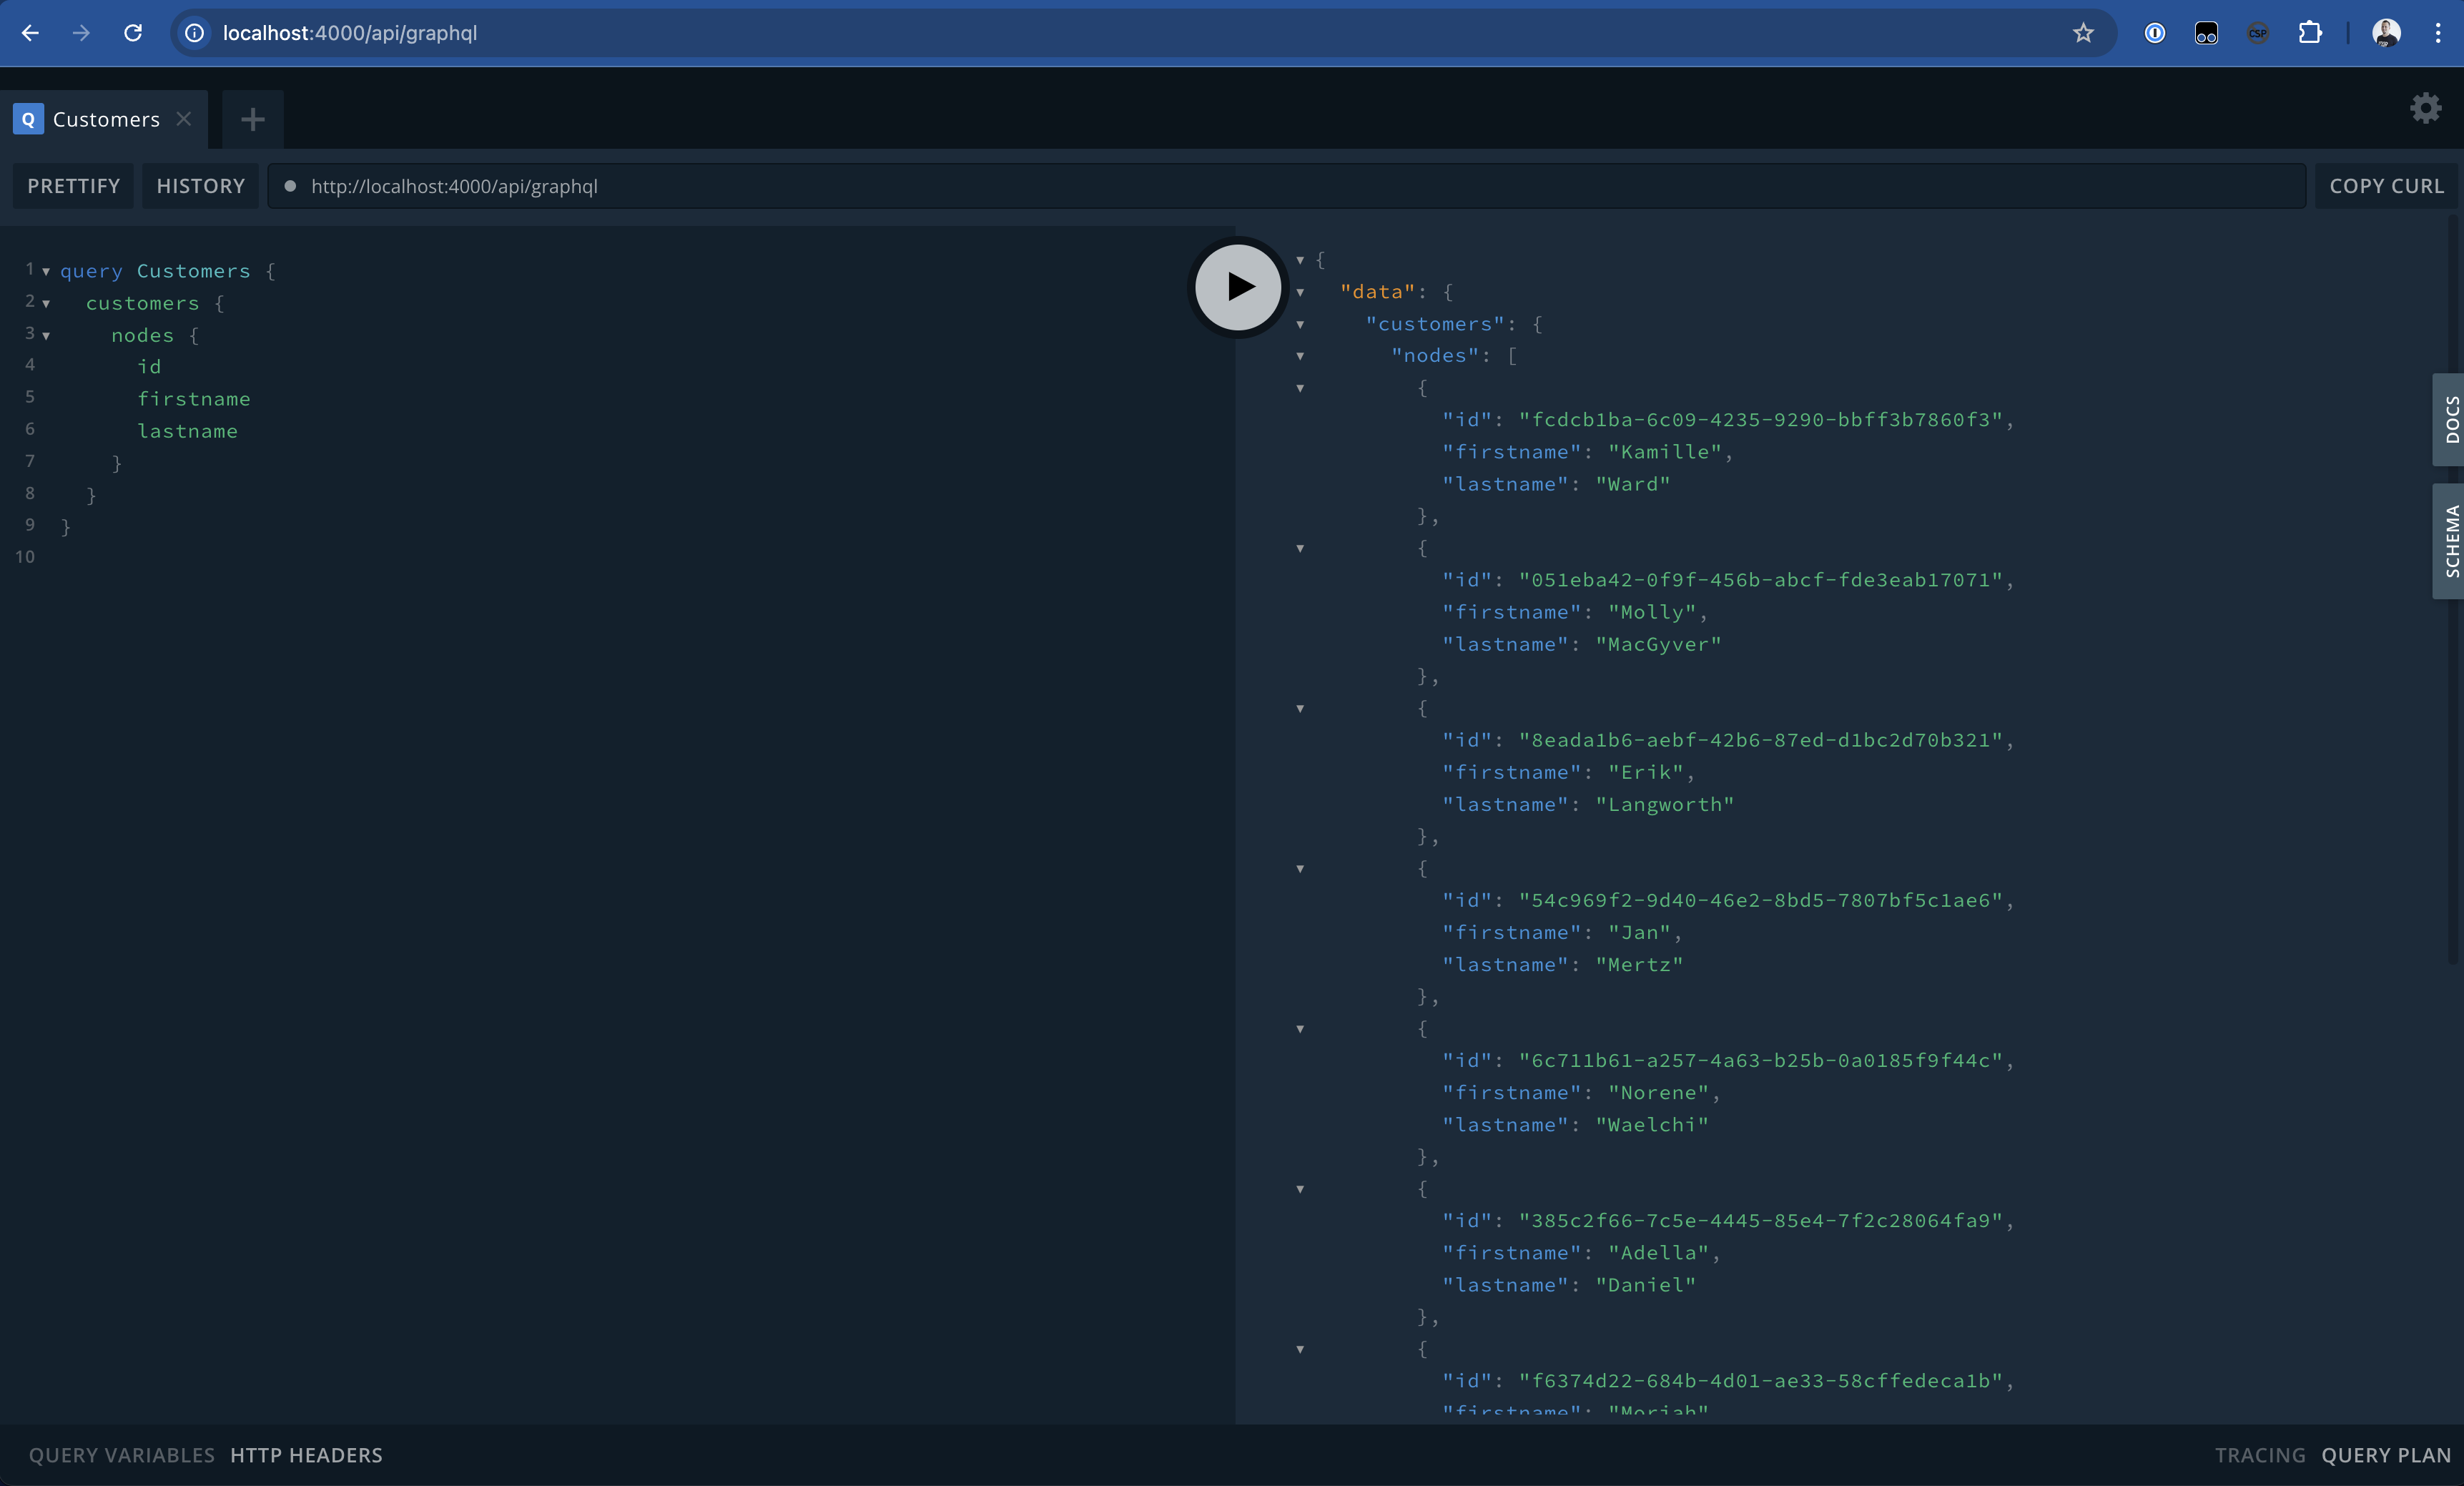Open the GraphQL Playground settings gear
2464x1486 pixels.
click(x=2425, y=108)
